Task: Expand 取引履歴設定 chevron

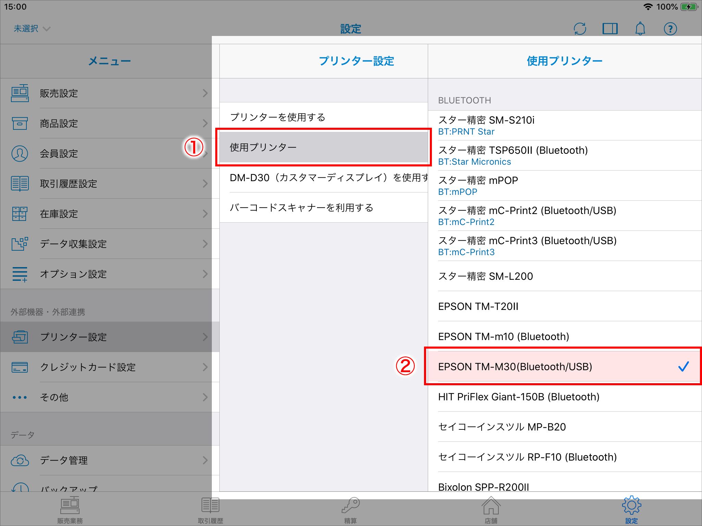Action: (205, 184)
